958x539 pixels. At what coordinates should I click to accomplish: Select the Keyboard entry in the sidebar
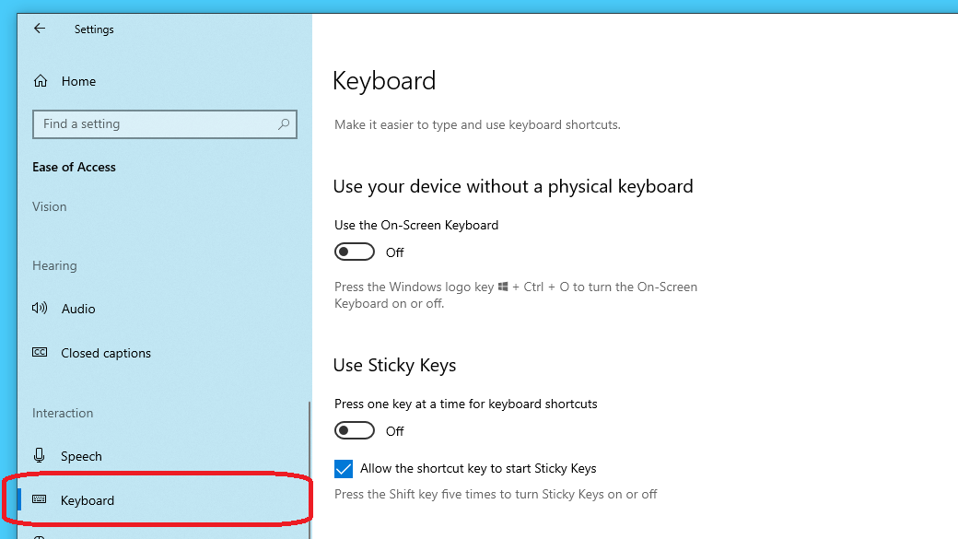[x=87, y=499]
